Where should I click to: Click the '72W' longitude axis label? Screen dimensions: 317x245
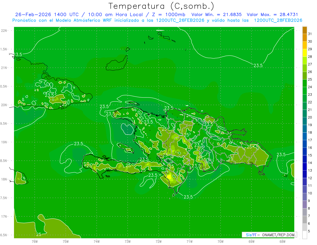coord(159,241)
